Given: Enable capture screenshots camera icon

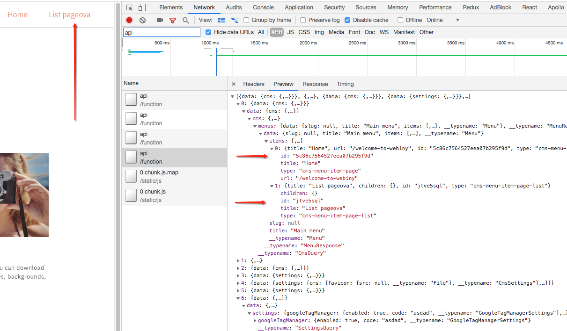Looking at the screenshot, I should [159, 20].
